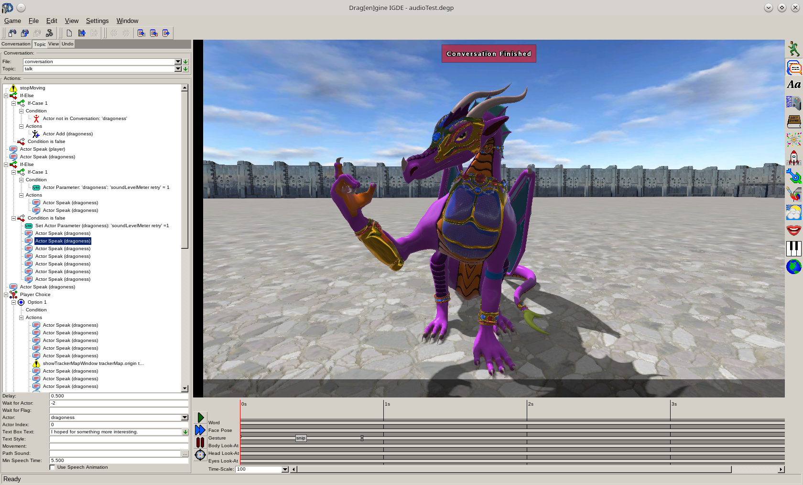The height and width of the screenshot is (485, 803).
Task: Click the rocket editor icon
Action: click(x=793, y=157)
